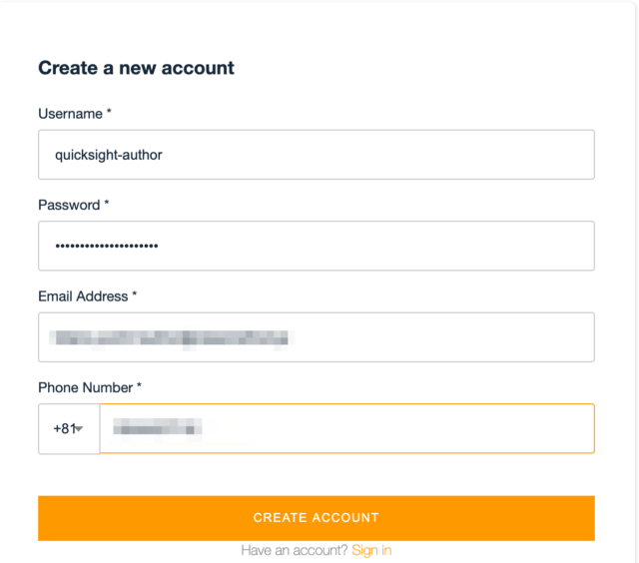Focus the Phone Number input field
639x563 pixels.
[347, 428]
